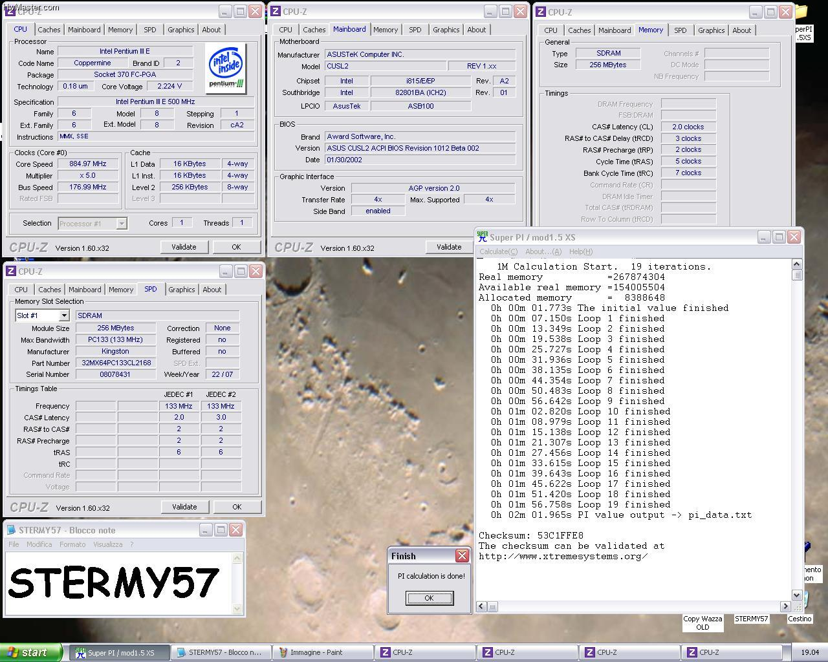
Task: Click the CPU-Z icon in CPU window title bar
Action: pos(10,11)
